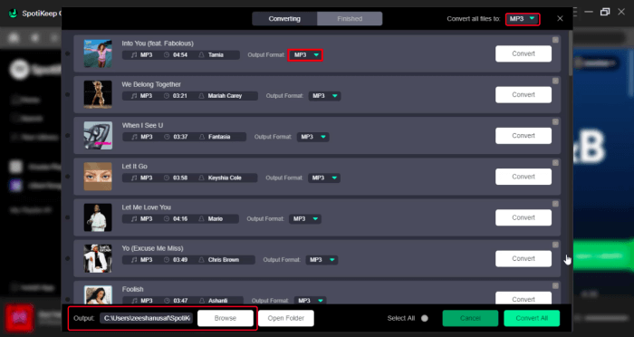Switch to the Converting tab
Image resolution: width=634 pixels, height=337 pixels.
[x=284, y=19]
